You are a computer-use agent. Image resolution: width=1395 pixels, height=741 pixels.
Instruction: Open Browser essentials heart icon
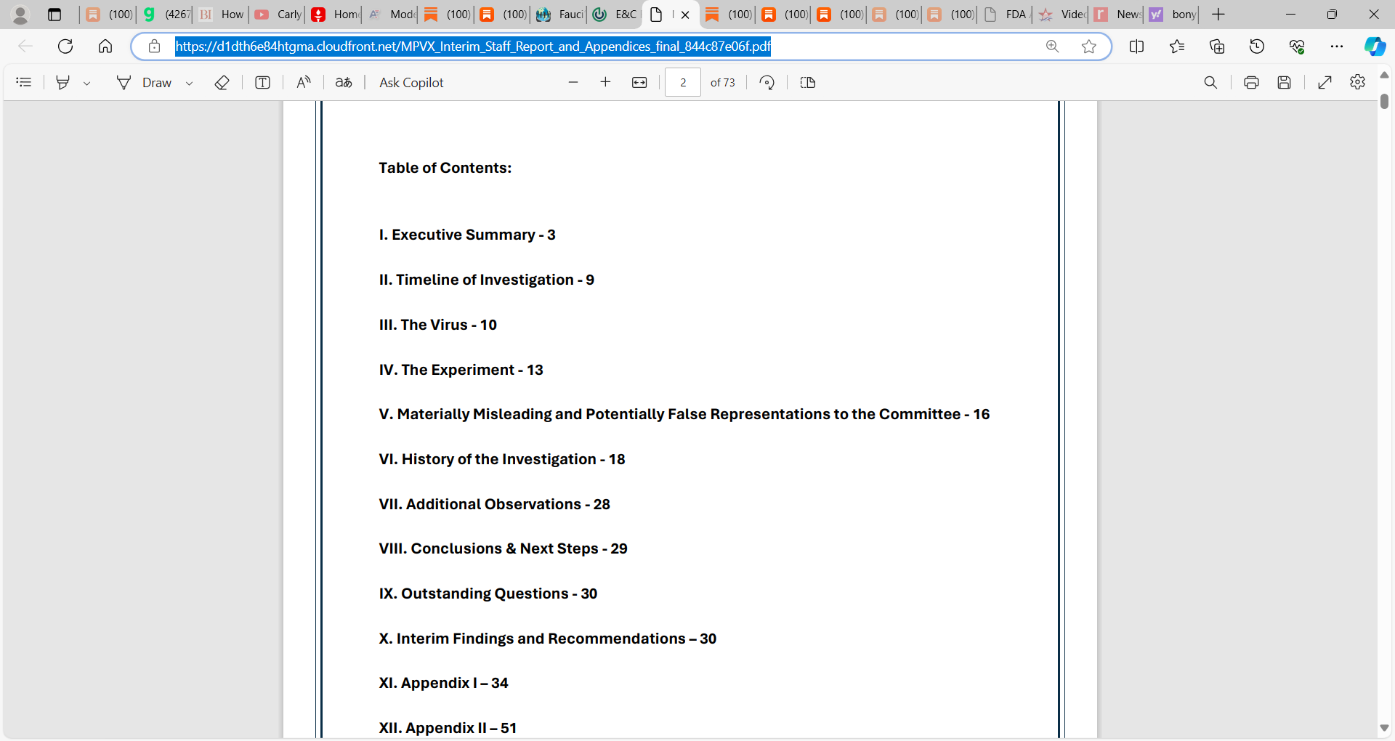tap(1297, 46)
